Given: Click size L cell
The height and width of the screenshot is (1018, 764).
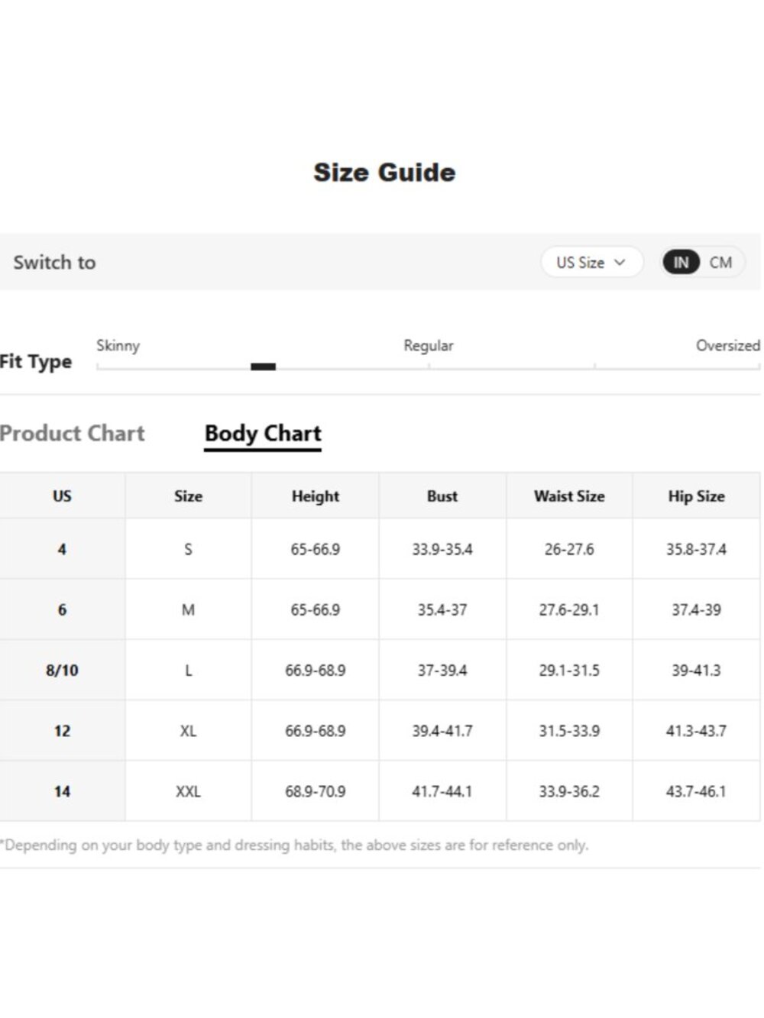Looking at the screenshot, I should [188, 670].
